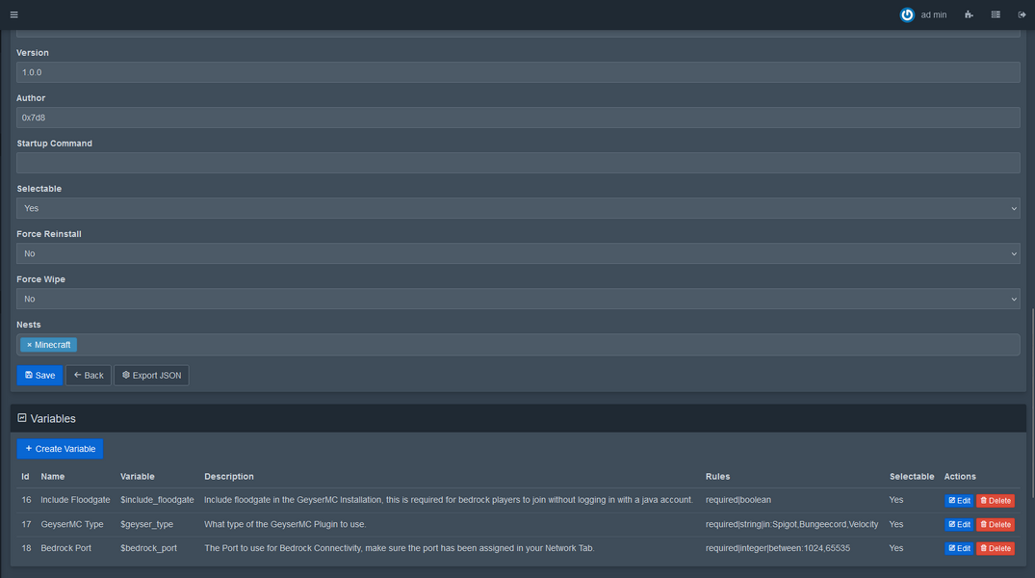Go back using the Back button
1035x578 pixels.
89,376
